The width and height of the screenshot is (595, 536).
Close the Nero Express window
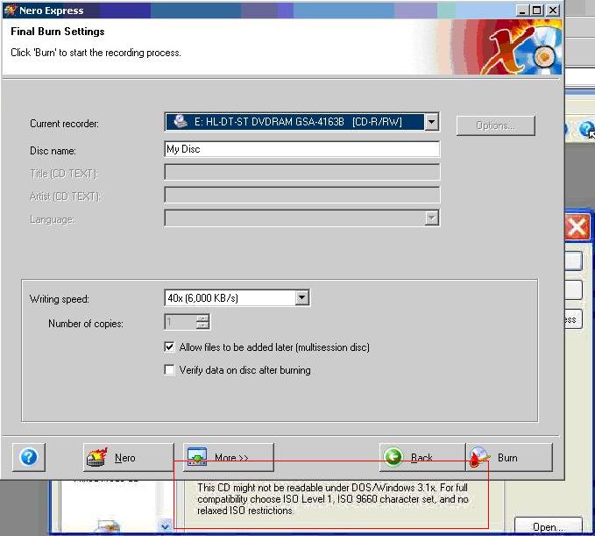[553, 11]
